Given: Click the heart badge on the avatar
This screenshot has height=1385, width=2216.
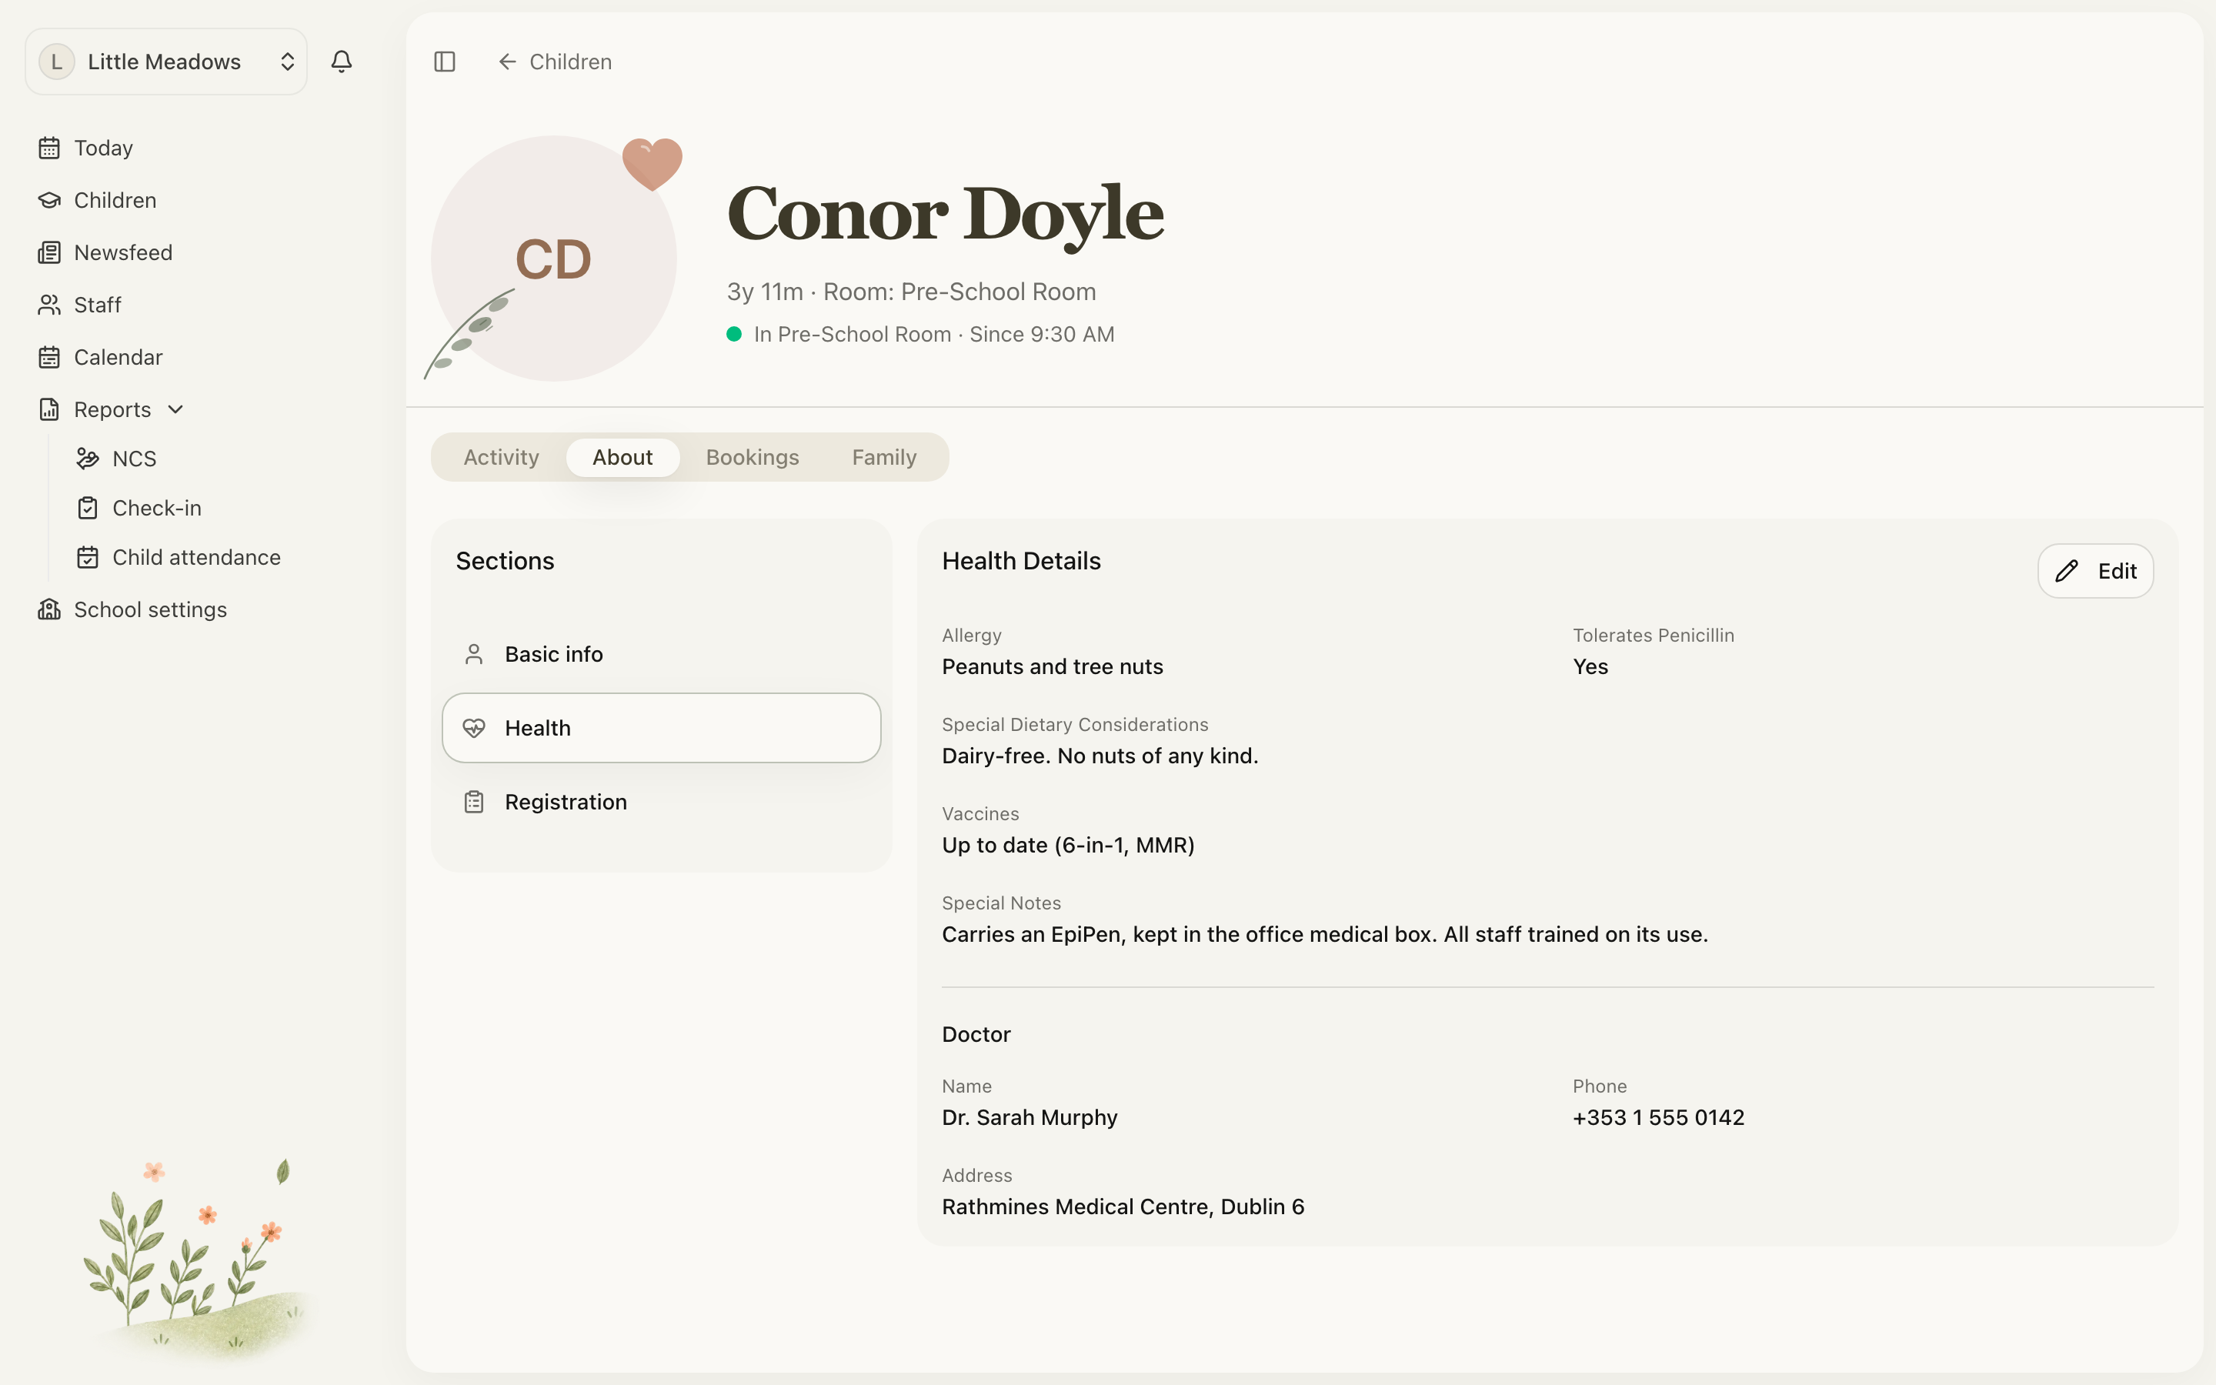Looking at the screenshot, I should (x=652, y=164).
